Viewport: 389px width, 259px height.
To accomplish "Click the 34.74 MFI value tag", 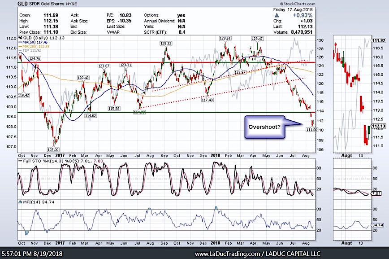I will pyautogui.click(x=377, y=225).
